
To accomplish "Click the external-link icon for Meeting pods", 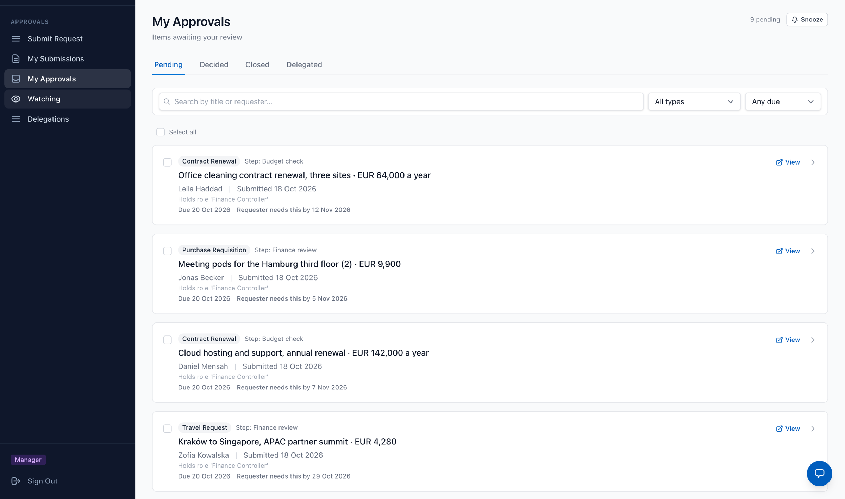I will point(780,251).
